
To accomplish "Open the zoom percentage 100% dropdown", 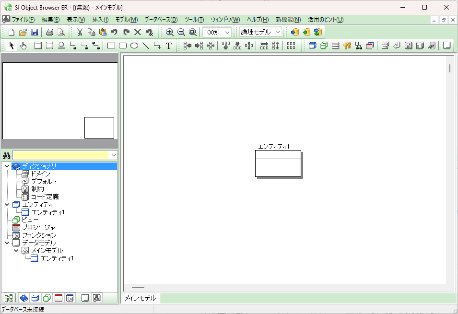I will coord(227,33).
